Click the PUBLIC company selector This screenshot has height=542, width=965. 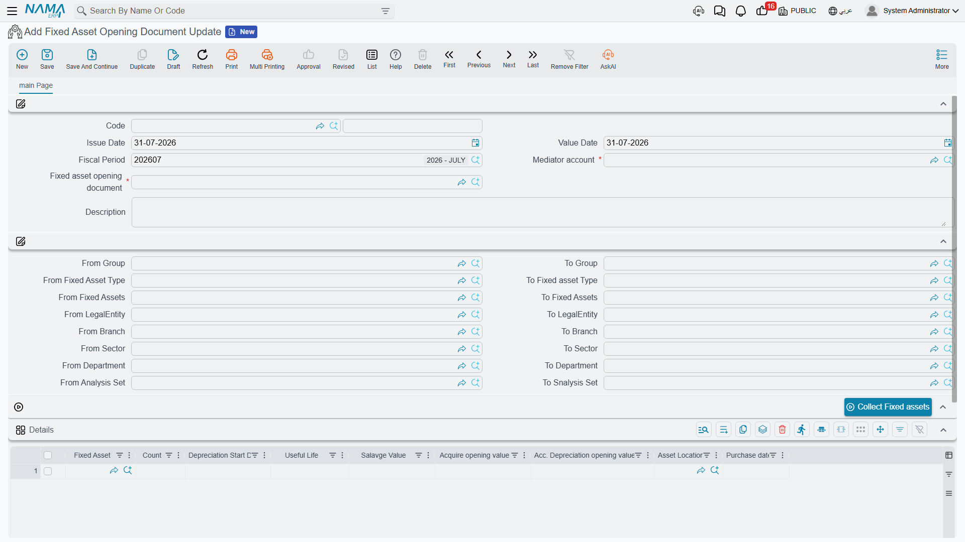coord(797,11)
